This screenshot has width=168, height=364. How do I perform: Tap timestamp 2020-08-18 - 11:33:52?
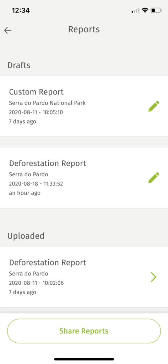36,184
